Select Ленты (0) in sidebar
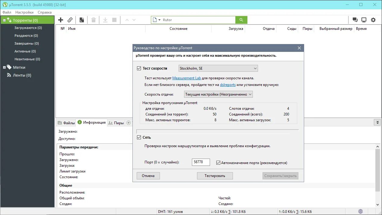This screenshot has width=382, height=215. (22, 75)
